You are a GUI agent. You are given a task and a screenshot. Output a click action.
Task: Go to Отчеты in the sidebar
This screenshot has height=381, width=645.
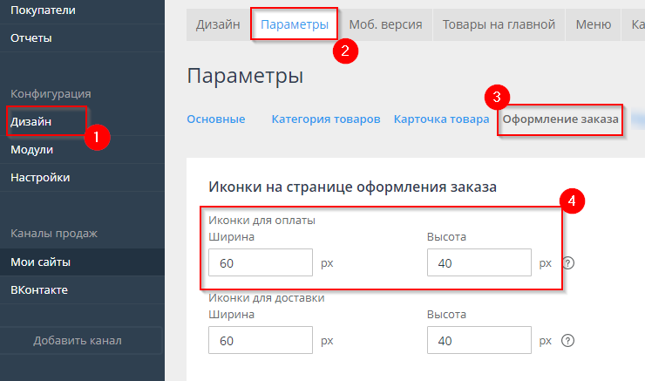click(x=31, y=37)
